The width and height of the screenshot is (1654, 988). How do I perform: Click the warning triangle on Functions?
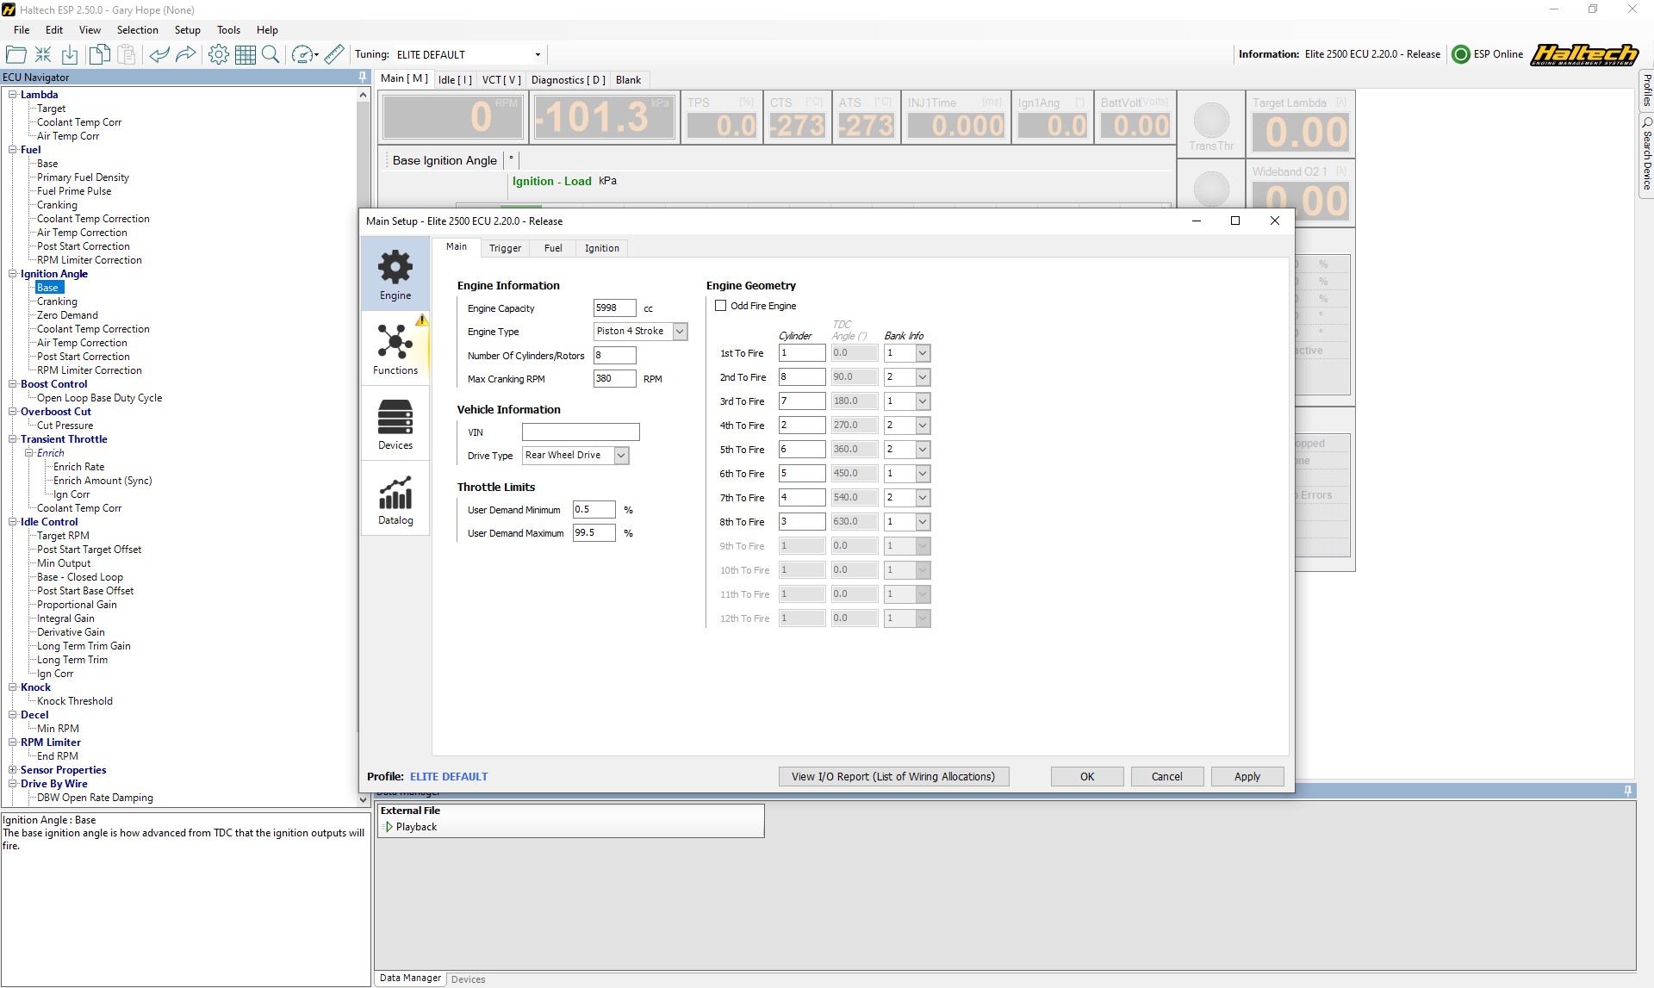[421, 320]
